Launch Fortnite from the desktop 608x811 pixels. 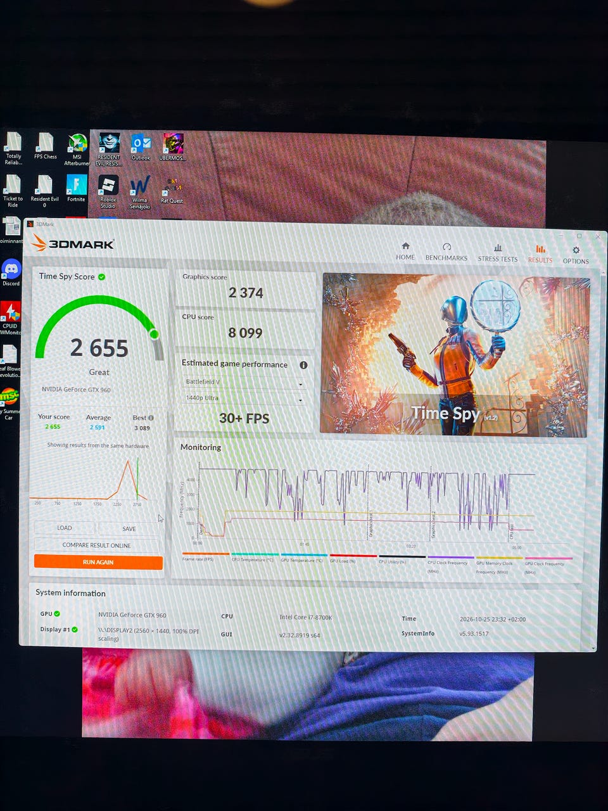click(77, 189)
